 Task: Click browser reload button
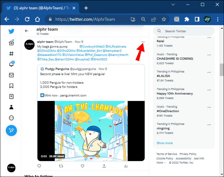(x=27, y=19)
